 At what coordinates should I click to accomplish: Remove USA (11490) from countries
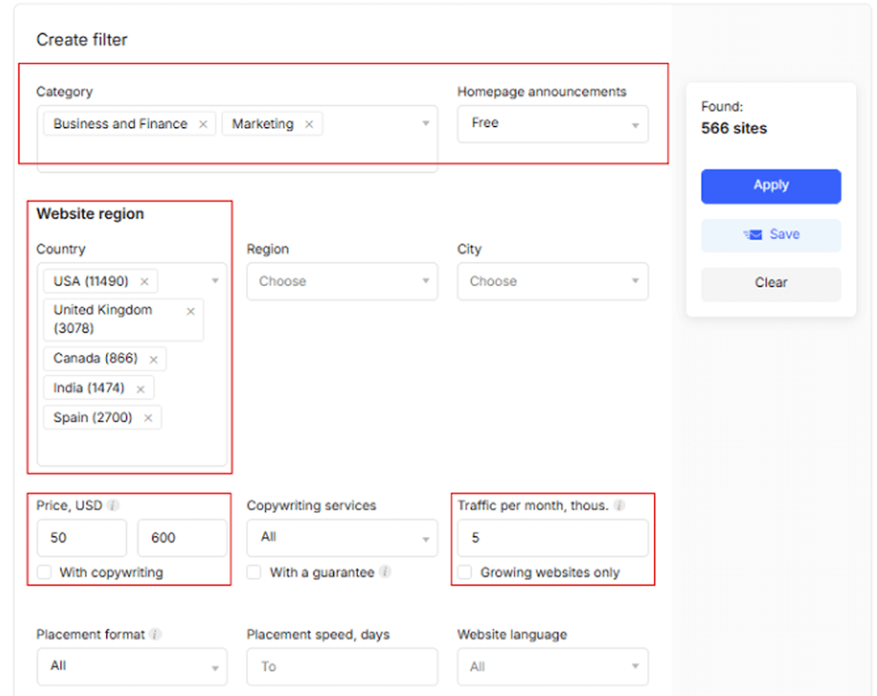145,281
